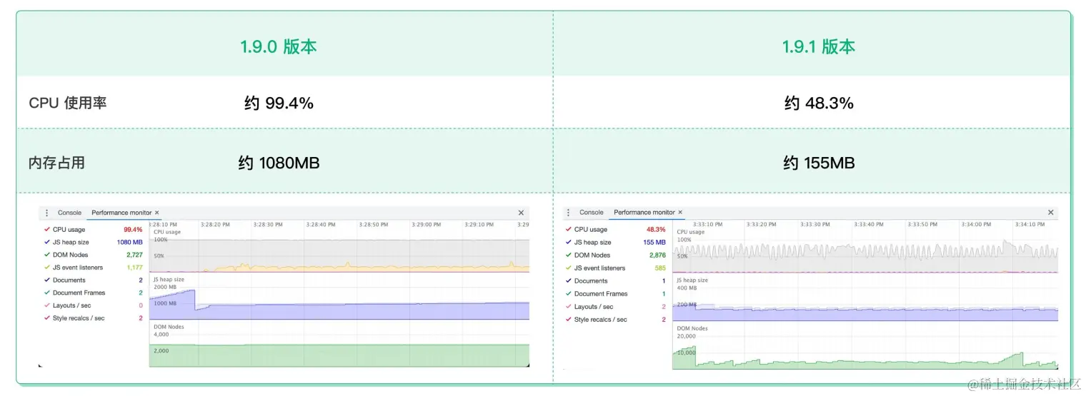Open the kebab menu in the 1.9.1 drawer
The width and height of the screenshot is (1086, 396).
(x=569, y=213)
